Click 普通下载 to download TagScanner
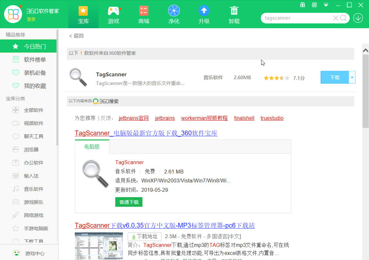This screenshot has width=369, height=260. [x=129, y=202]
